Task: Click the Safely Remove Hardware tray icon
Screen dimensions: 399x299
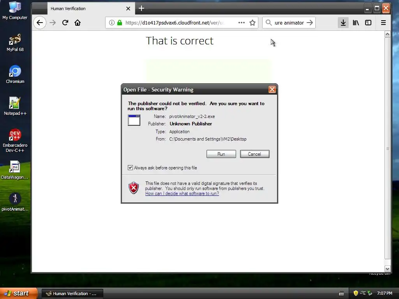Action: tap(370, 293)
